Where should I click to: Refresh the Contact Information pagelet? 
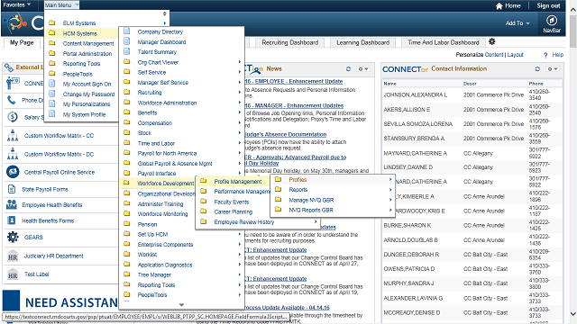537,68
